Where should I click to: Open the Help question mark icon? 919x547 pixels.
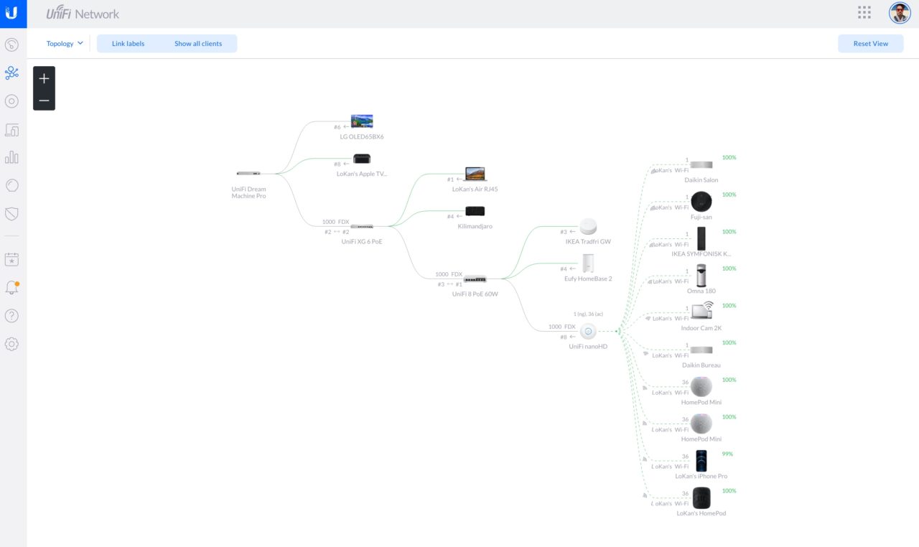[11, 316]
